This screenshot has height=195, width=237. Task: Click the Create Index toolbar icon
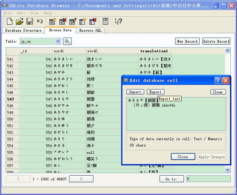point(83,21)
